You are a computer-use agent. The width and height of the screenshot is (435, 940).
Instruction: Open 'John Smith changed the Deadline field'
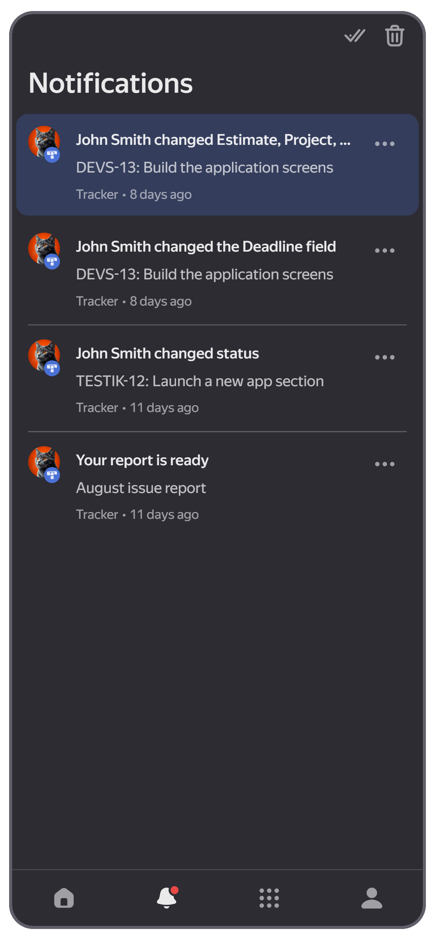click(x=217, y=271)
